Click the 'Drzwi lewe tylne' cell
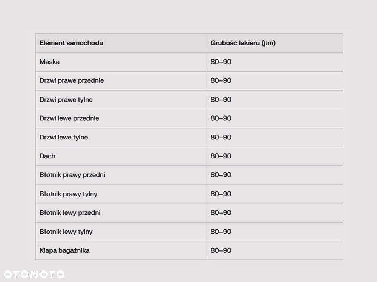Screen dimensions: 377x282 (64, 137)
